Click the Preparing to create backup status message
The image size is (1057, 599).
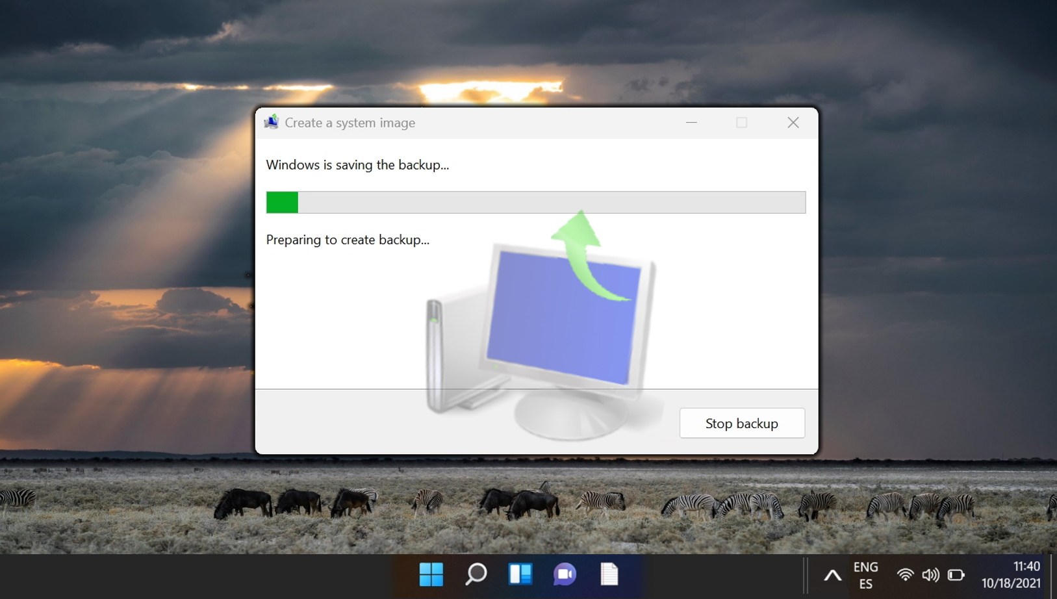(348, 240)
